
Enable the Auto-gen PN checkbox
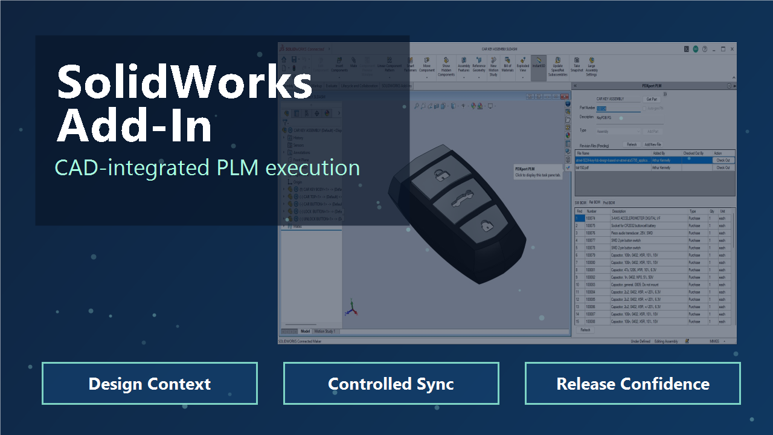pyautogui.click(x=645, y=108)
